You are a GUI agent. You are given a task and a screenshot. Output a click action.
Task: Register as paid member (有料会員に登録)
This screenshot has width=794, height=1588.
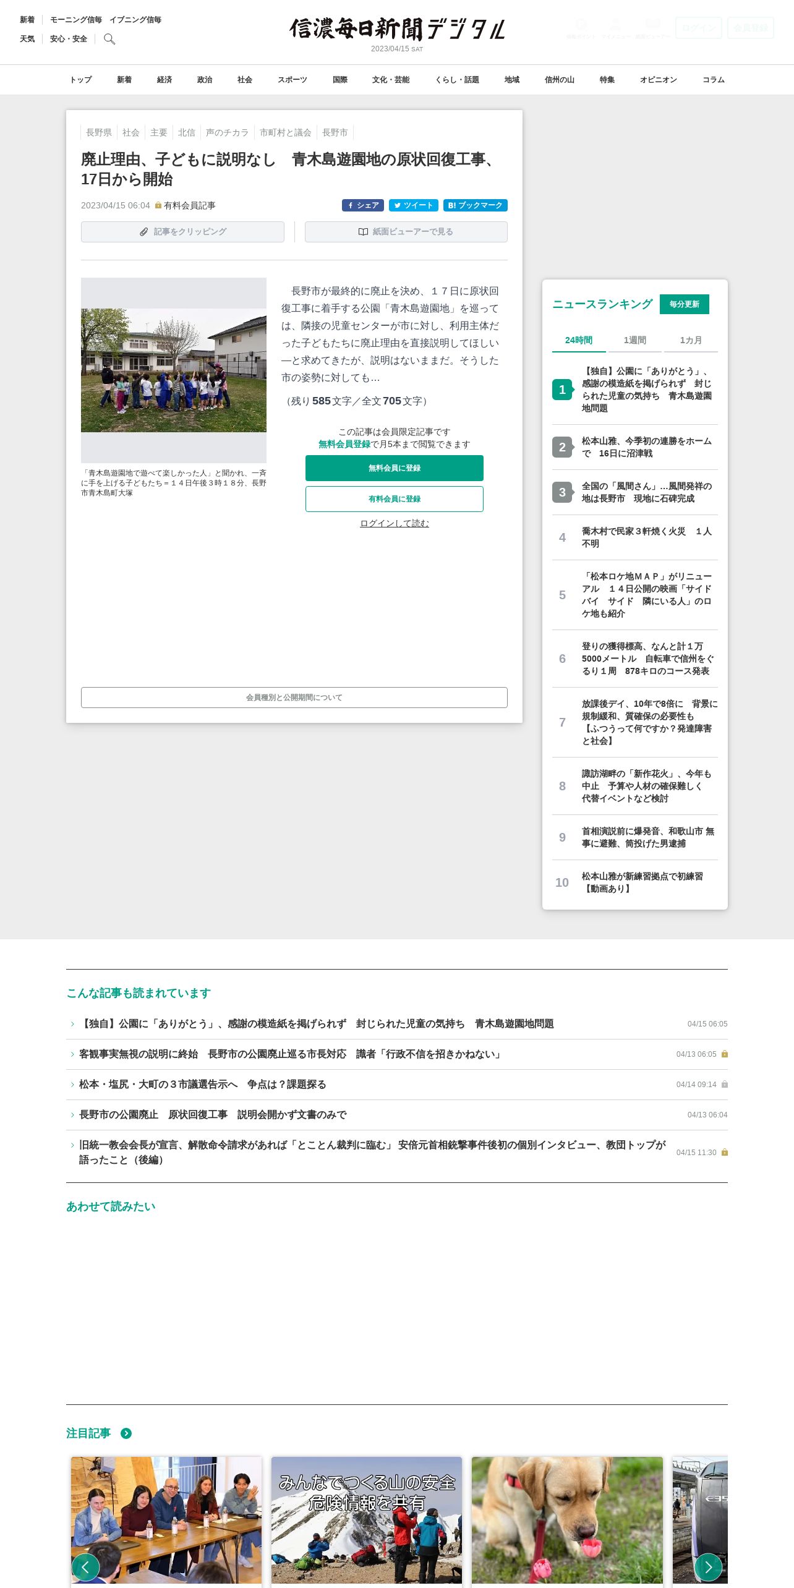395,499
